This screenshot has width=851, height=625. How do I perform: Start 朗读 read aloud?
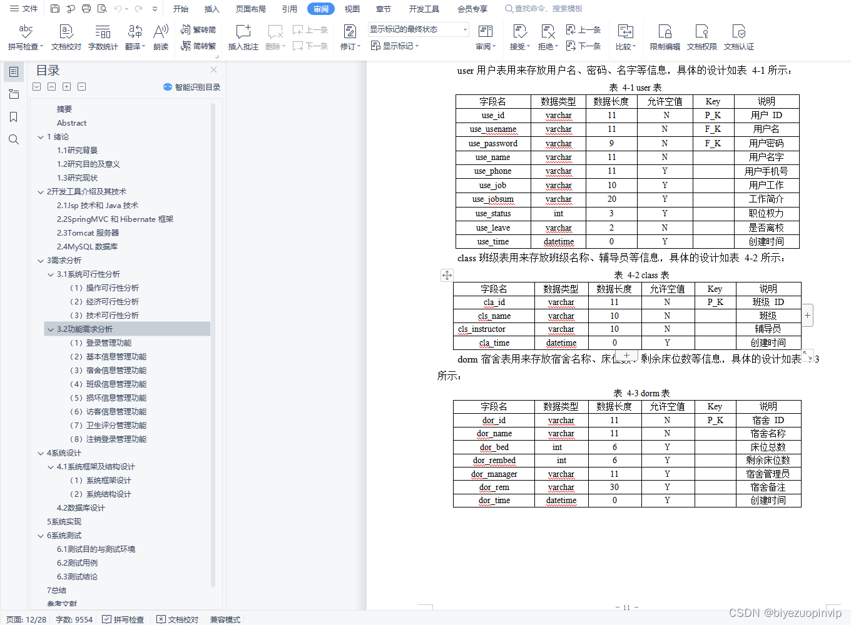tap(161, 37)
